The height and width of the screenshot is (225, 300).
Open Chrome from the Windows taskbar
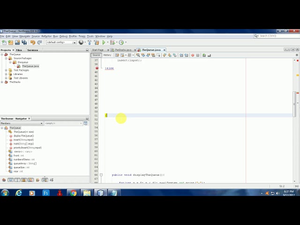click(73, 193)
